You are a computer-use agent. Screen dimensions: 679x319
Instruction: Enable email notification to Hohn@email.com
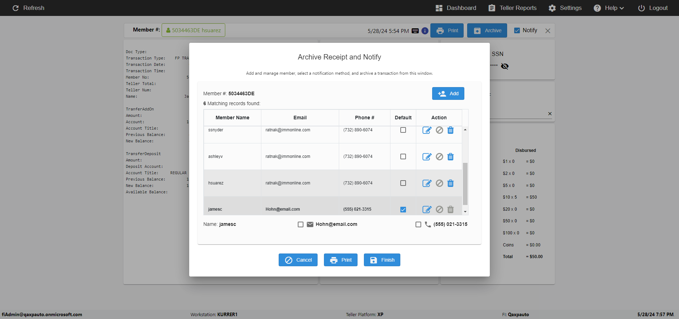pyautogui.click(x=301, y=224)
